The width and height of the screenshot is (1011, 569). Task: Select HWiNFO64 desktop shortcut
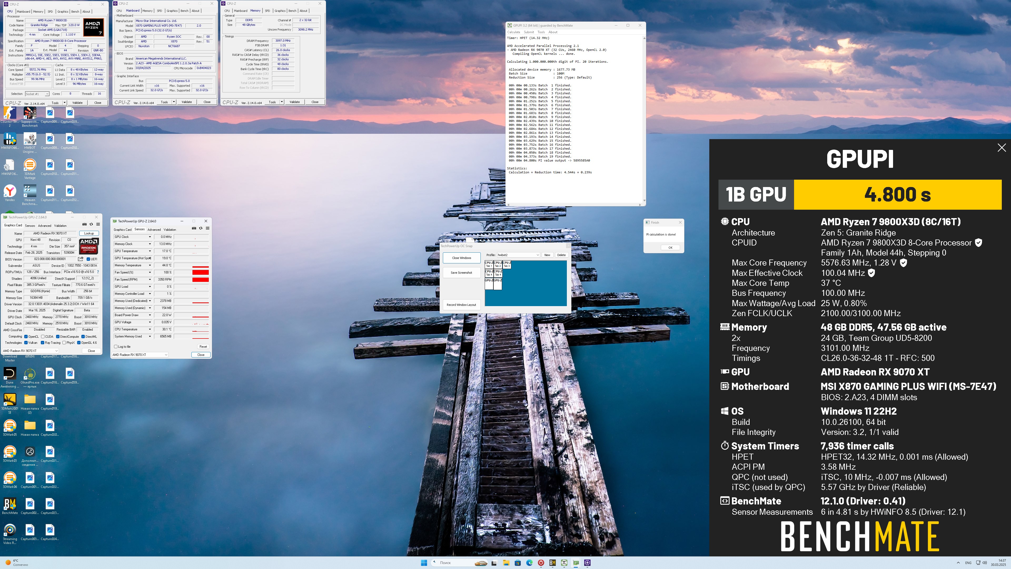[10, 141]
